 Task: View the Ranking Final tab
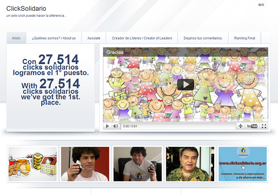pos(245,38)
